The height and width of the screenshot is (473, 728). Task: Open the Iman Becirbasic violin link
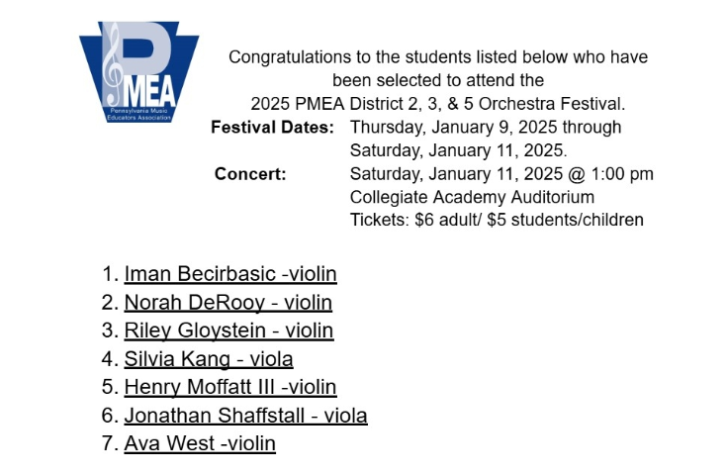pyautogui.click(x=230, y=274)
